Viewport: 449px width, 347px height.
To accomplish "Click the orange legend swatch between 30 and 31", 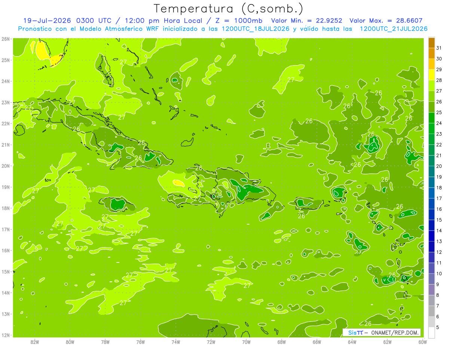I will [x=431, y=54].
